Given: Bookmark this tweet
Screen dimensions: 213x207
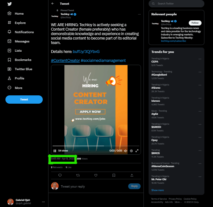Looking at the screenshot, I should point(114,175).
